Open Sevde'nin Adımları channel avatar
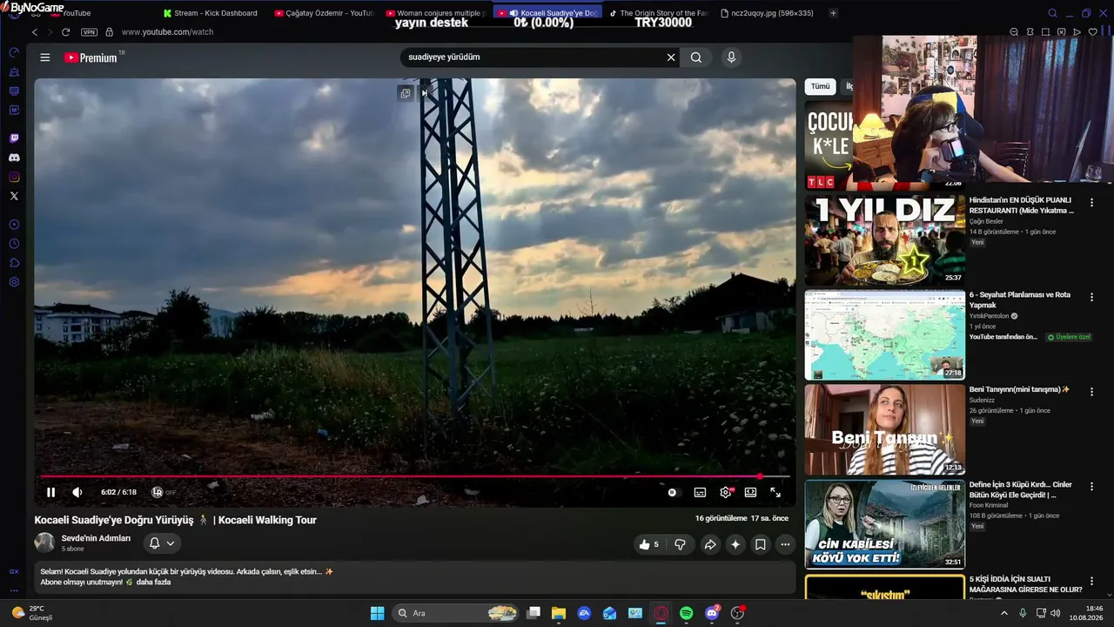The image size is (1114, 627). 44,543
